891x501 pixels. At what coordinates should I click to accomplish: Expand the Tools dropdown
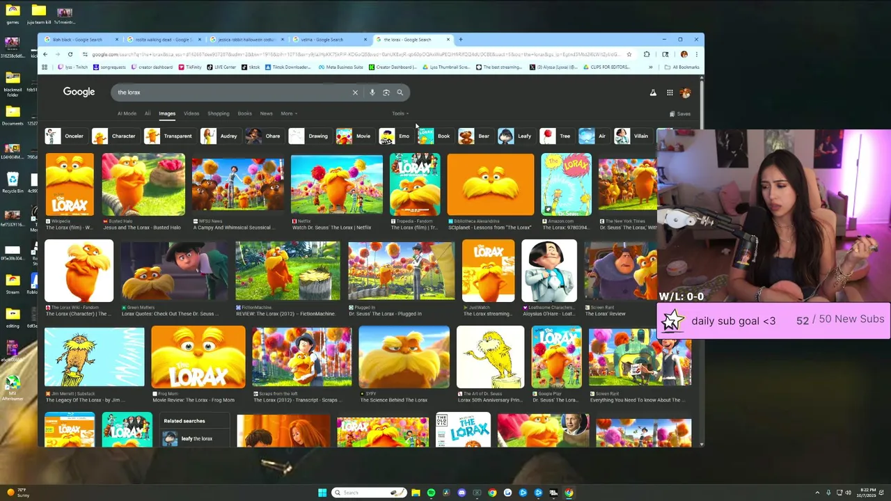pos(400,113)
